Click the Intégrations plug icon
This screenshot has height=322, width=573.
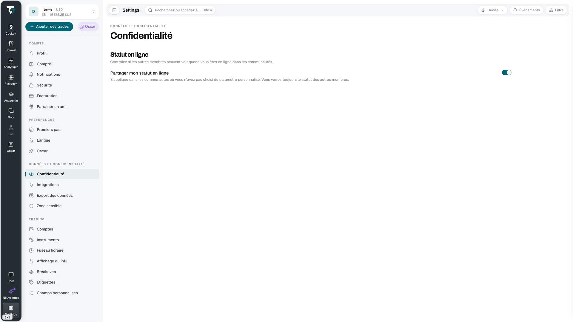click(x=31, y=185)
